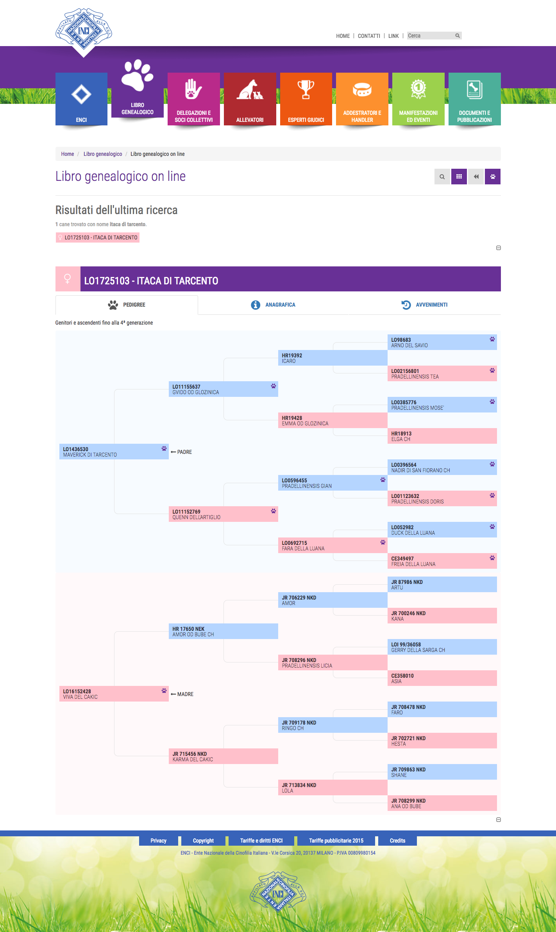Screen dimensions: 556x932
Task: Open the CONTATTI link in header
Action: click(x=369, y=36)
